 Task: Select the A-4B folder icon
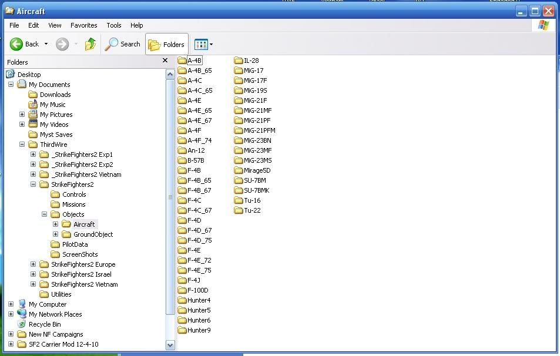182,61
